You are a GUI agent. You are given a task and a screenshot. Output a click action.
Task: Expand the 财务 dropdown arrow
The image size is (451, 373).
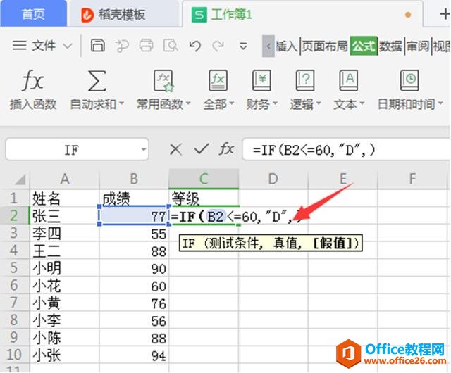pyautogui.click(x=275, y=103)
